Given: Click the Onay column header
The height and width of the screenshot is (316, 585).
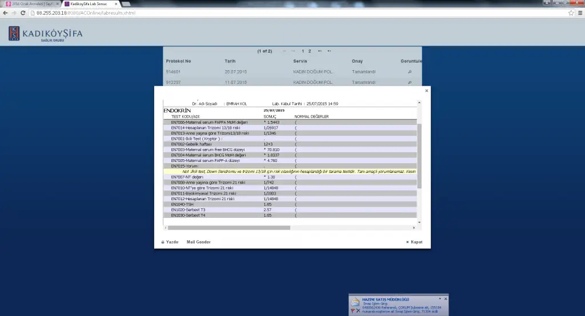Looking at the screenshot, I should click(x=357, y=61).
